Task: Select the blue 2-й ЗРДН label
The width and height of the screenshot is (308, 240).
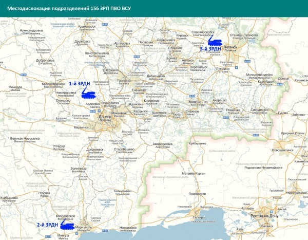Action: tap(47, 225)
